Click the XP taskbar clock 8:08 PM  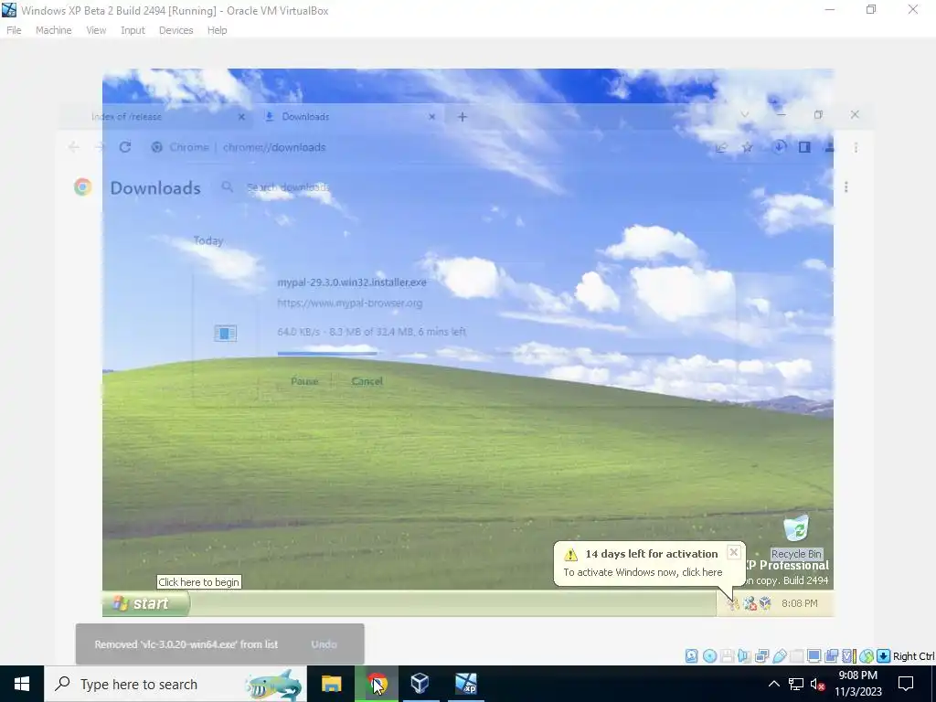point(799,603)
